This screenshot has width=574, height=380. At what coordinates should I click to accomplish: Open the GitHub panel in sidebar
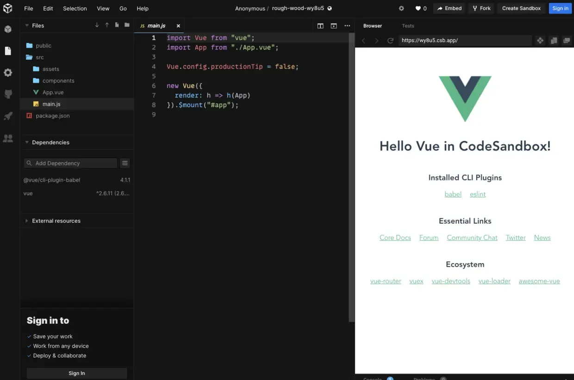click(x=8, y=94)
